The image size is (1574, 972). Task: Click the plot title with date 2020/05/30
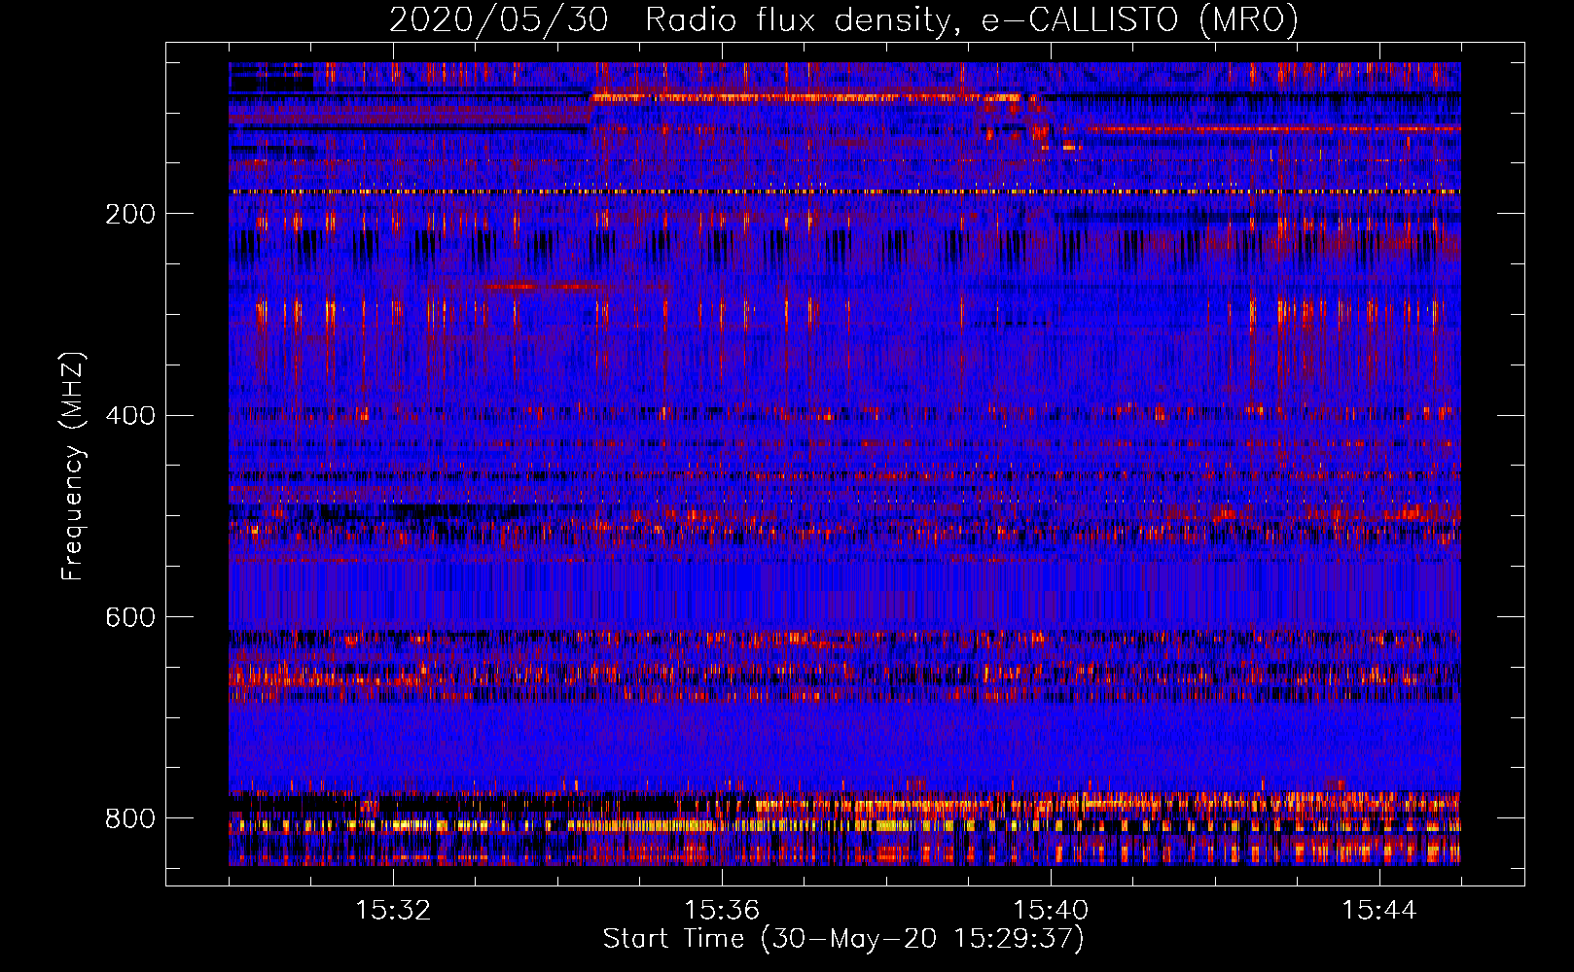coord(843,19)
